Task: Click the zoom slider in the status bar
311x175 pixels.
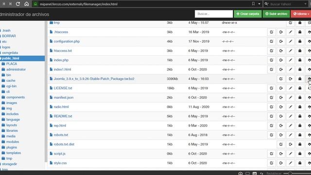Action: click(x=297, y=174)
